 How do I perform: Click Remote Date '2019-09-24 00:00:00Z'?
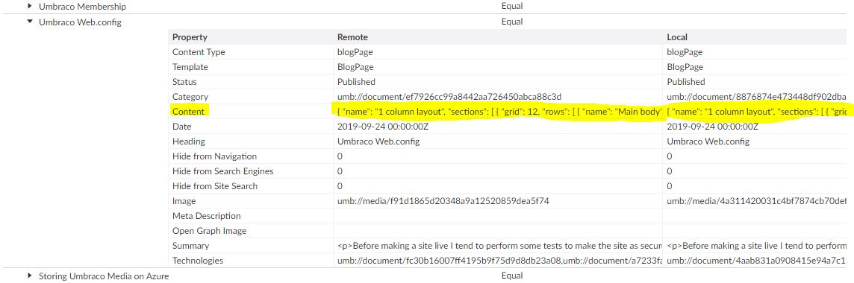383,127
